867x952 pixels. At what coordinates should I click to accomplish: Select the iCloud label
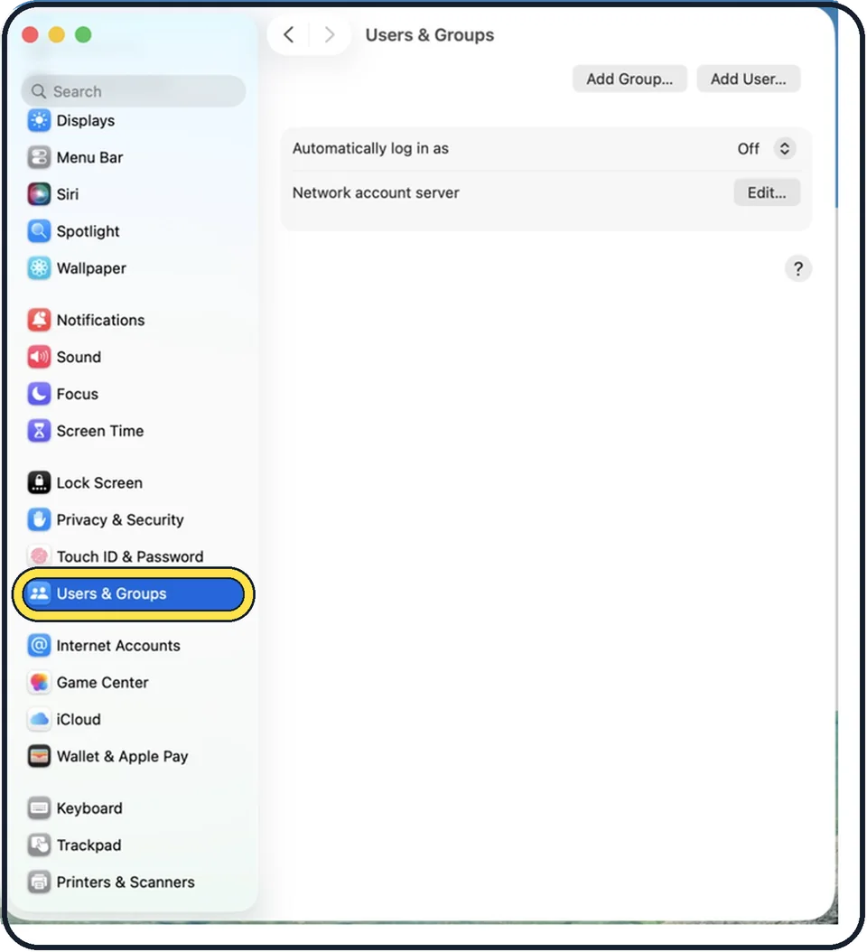tap(79, 720)
